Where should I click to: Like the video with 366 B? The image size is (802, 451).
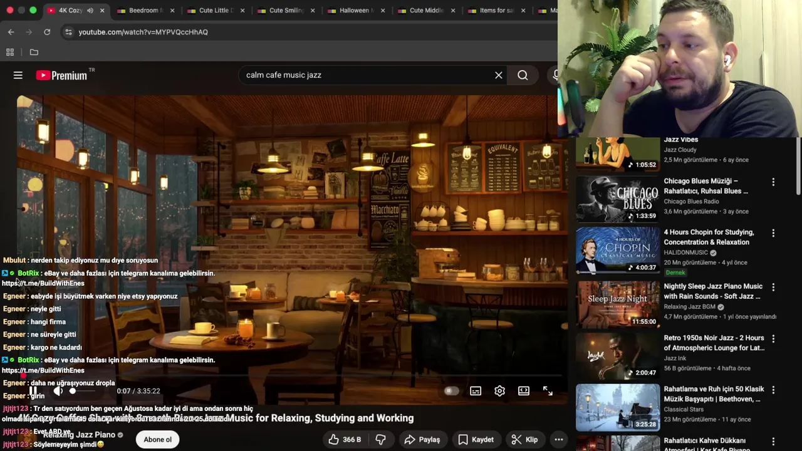pos(345,440)
